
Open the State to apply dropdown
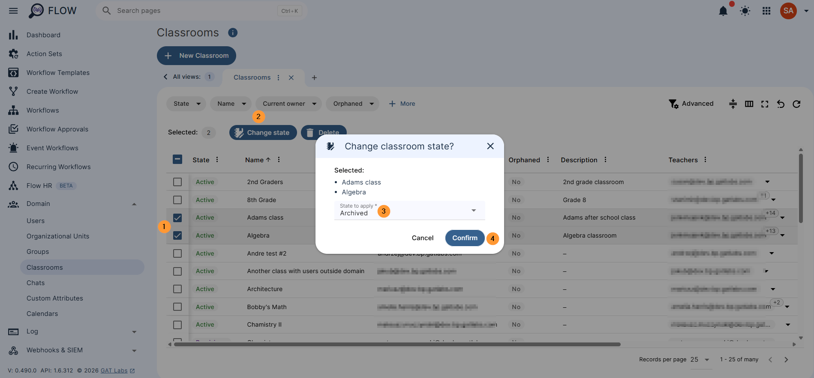409,210
